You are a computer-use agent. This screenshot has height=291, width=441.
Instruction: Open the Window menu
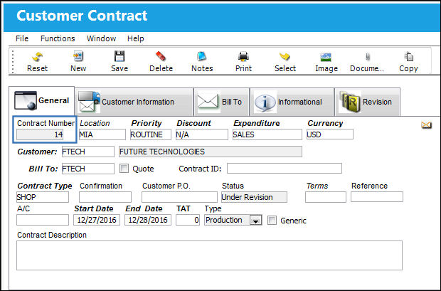101,38
